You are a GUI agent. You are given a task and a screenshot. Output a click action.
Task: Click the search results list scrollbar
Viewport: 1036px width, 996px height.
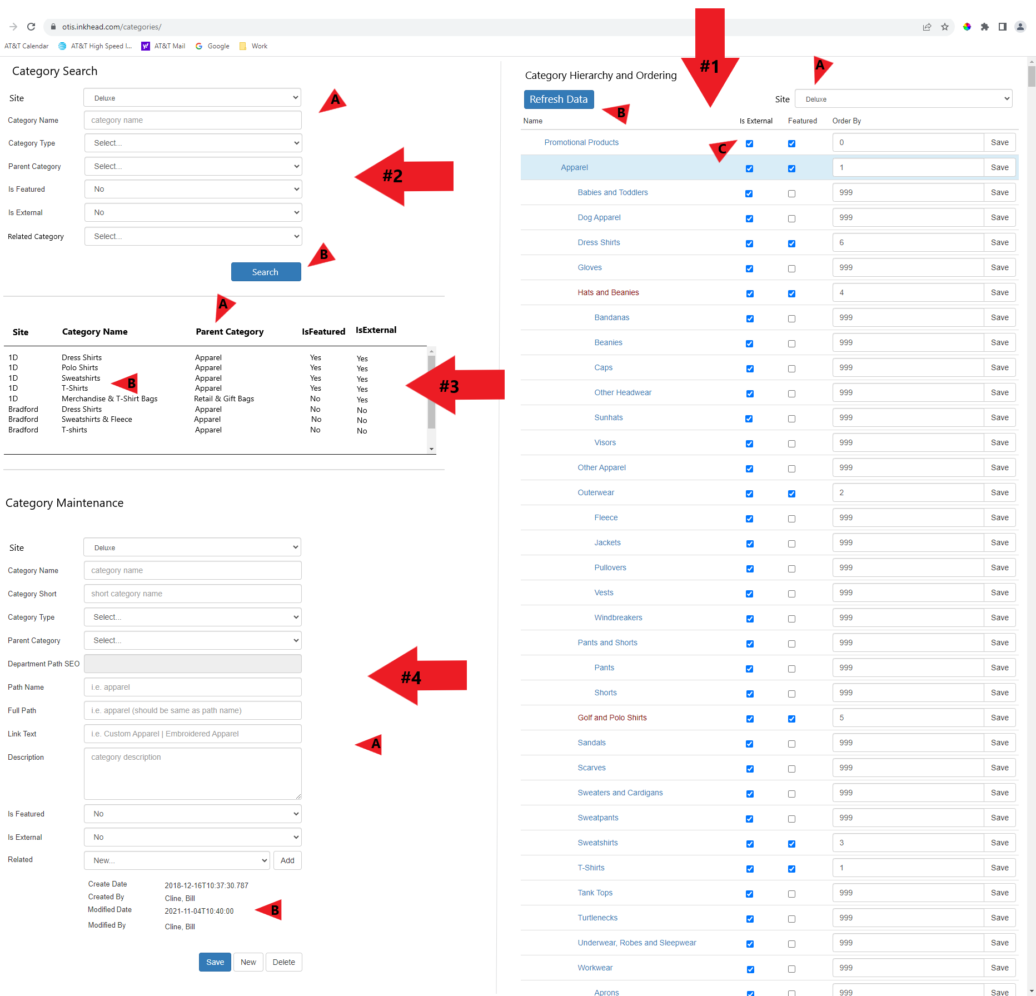[x=431, y=392]
